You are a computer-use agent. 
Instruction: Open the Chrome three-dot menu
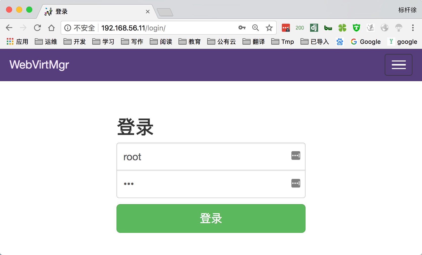click(x=413, y=28)
